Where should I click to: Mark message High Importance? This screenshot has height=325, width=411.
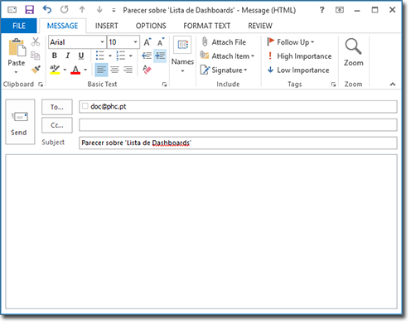point(299,56)
